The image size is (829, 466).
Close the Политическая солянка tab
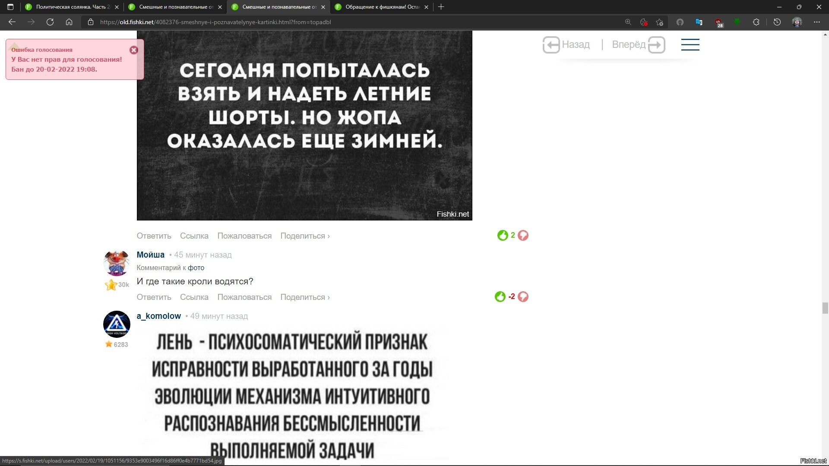click(117, 7)
